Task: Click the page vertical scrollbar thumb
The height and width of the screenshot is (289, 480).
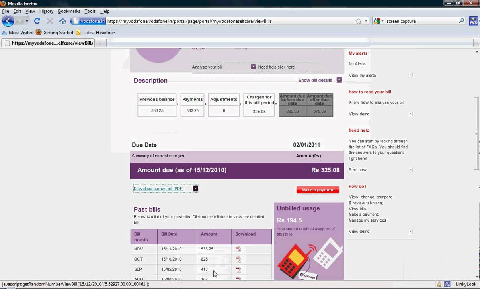Action: (476, 133)
